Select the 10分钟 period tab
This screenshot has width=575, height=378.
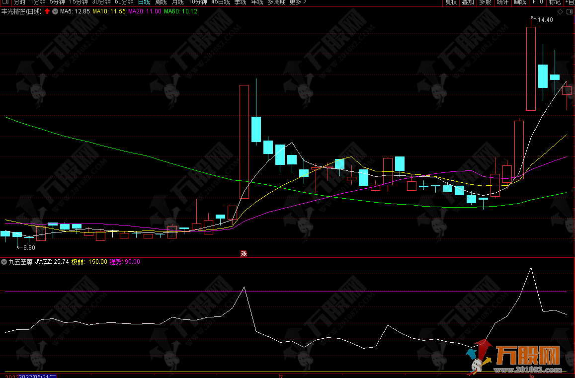point(198,2)
